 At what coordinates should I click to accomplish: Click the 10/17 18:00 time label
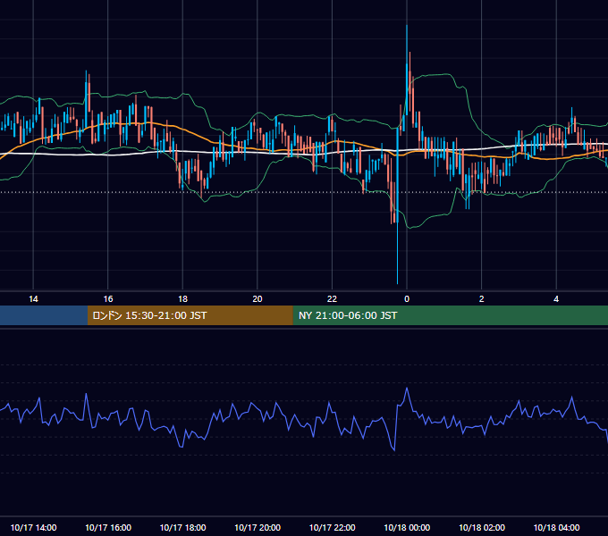click(x=182, y=527)
